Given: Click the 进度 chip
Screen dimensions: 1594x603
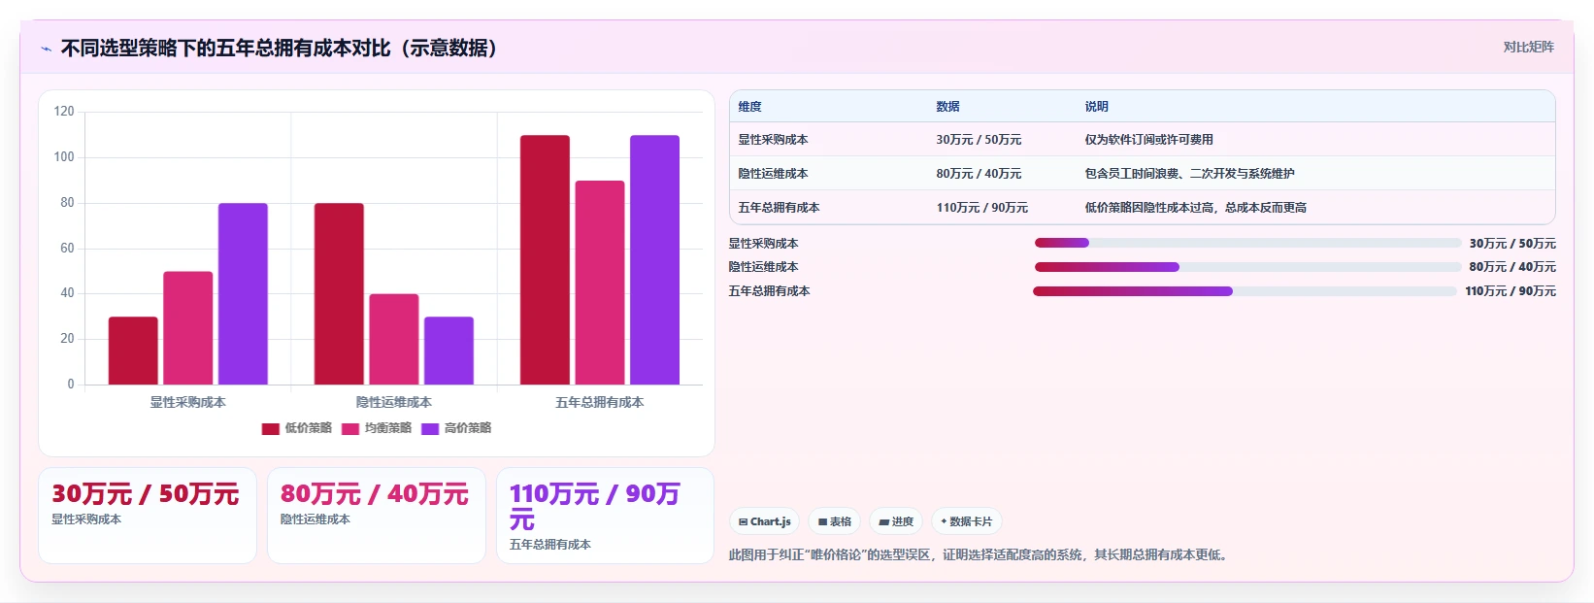Looking at the screenshot, I should click(x=896, y=521).
